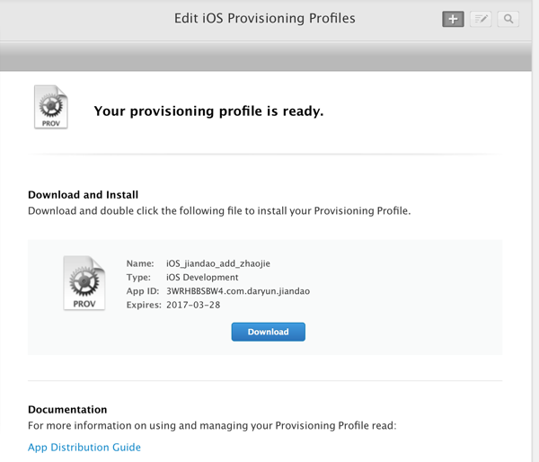Click the profile name iOS_jiandao_add_zhaojie
The height and width of the screenshot is (462, 539).
218,263
